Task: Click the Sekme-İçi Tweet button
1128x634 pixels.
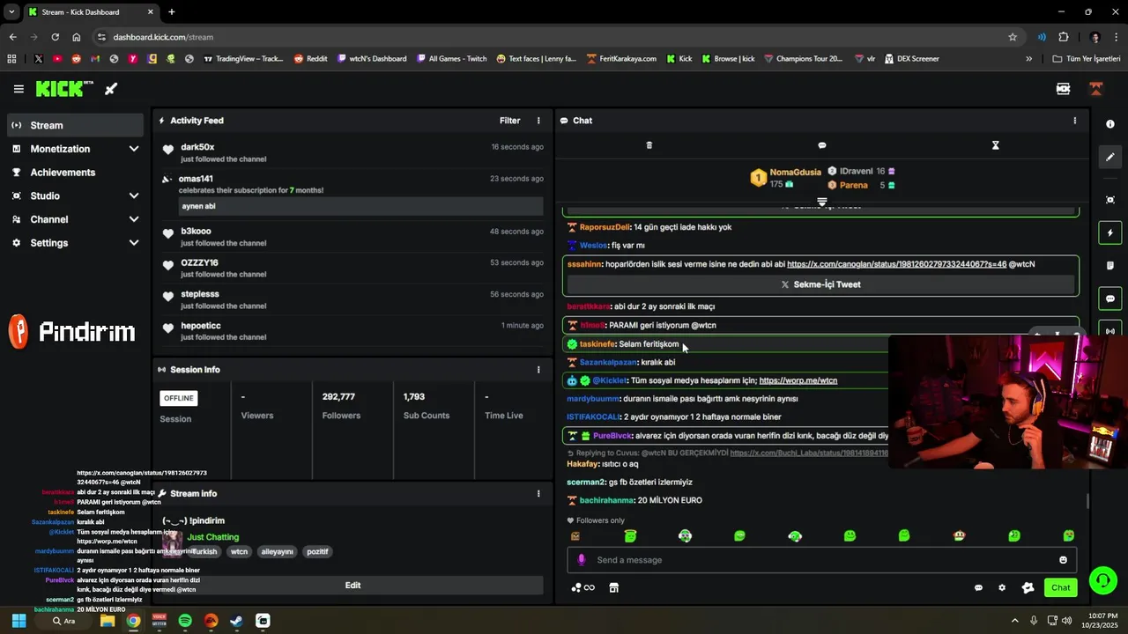Action: (x=820, y=284)
